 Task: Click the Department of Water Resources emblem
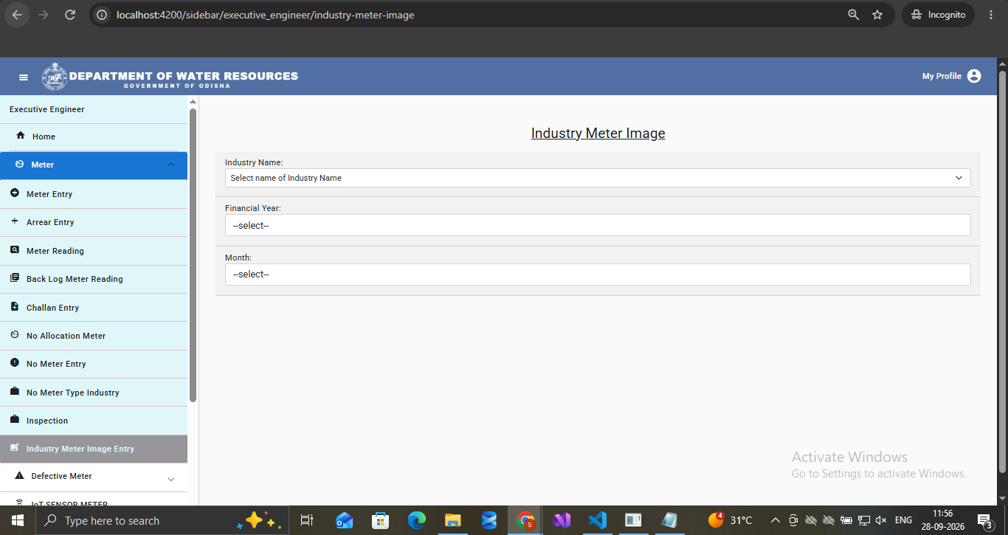54,77
